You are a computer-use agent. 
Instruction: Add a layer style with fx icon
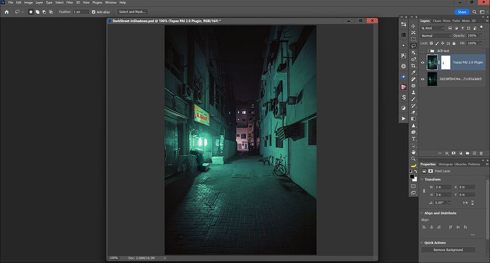(x=447, y=153)
